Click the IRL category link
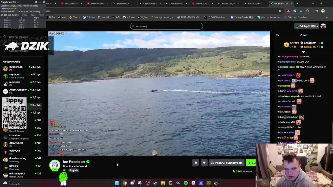 (65, 170)
